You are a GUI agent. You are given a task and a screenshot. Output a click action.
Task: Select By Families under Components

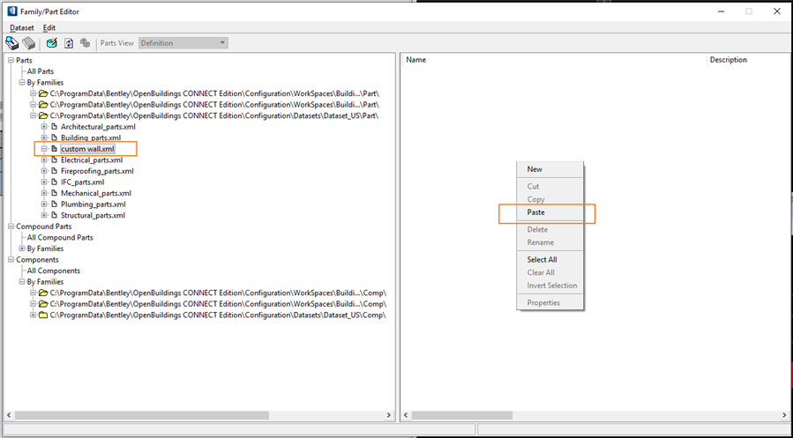pyautogui.click(x=45, y=282)
